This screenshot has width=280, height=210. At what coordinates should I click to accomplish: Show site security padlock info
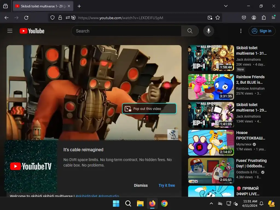tap(60, 18)
